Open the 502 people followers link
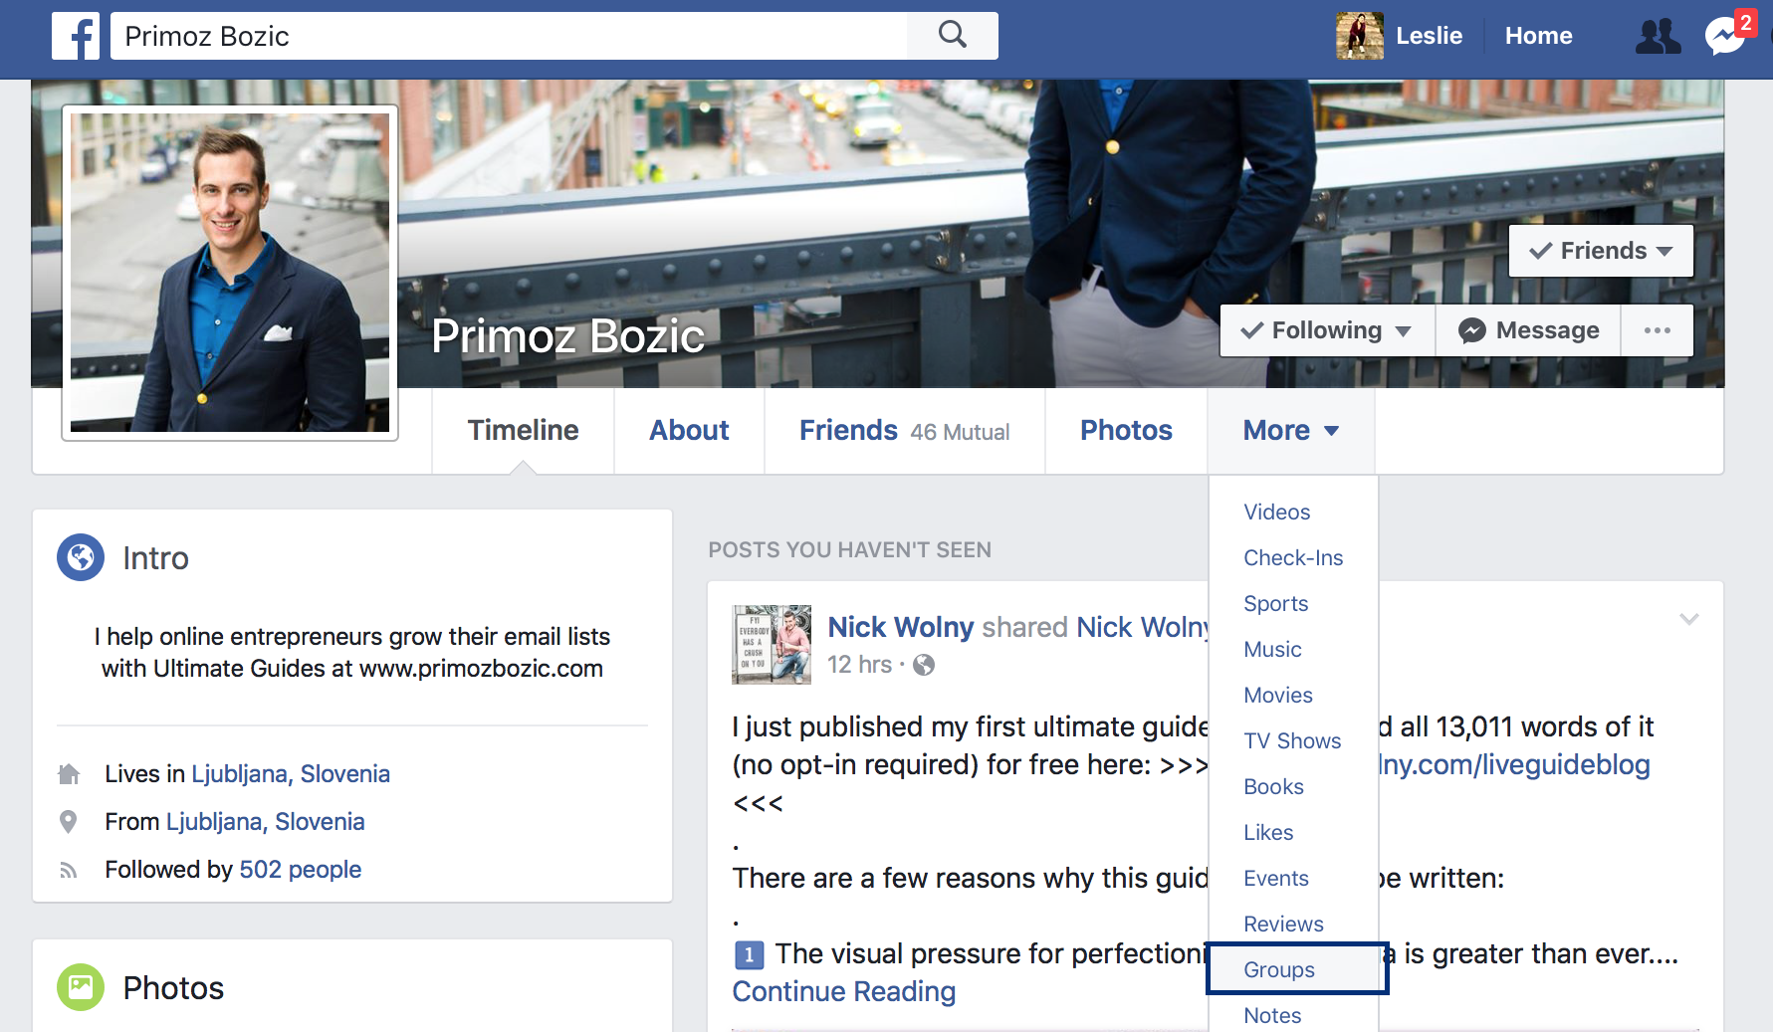 point(300,870)
